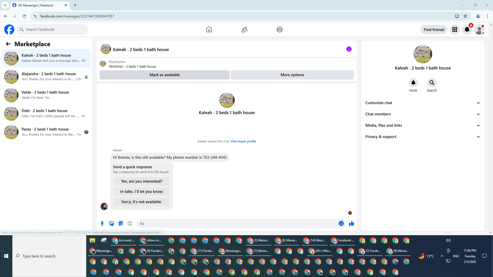The image size is (493, 277).
Task: Send quick response 'Sorry, it's not available.'
Action: (x=141, y=202)
